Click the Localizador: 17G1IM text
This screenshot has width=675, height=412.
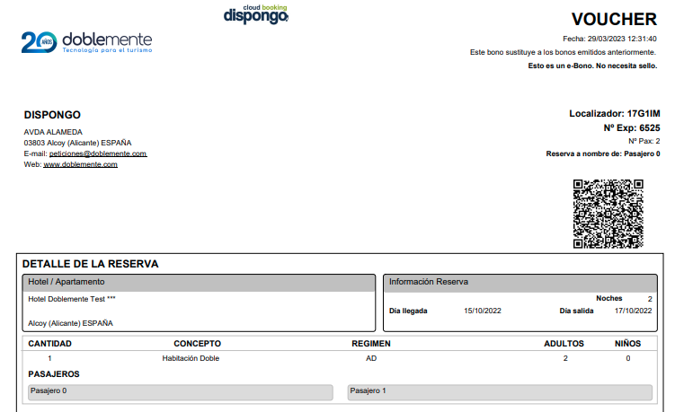(614, 113)
